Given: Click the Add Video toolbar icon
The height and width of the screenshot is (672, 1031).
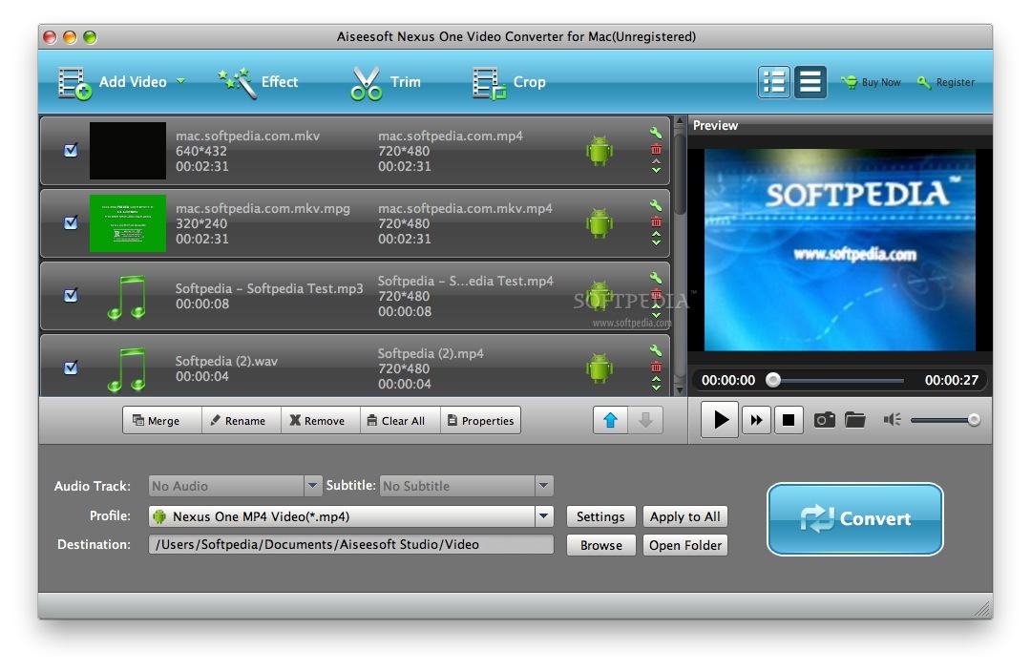Looking at the screenshot, I should tap(74, 83).
